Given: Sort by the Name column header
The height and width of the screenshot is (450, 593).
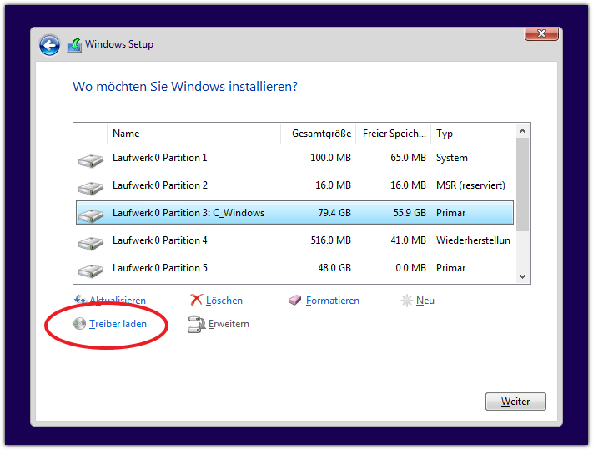Looking at the screenshot, I should 194,134.
